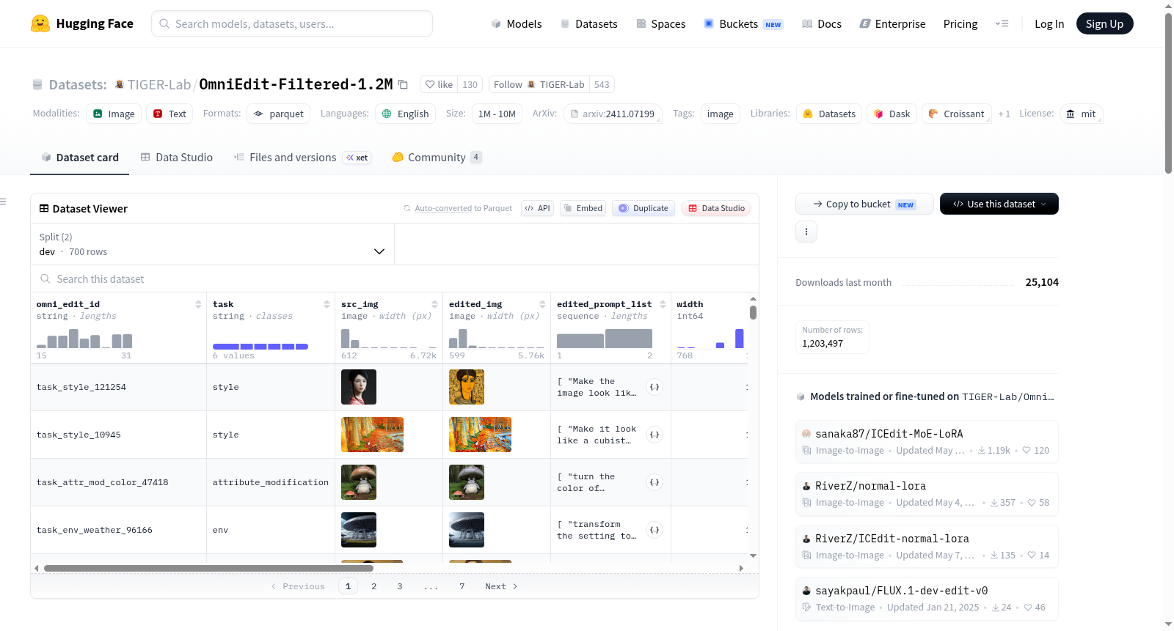Sort by src_img column

pos(434,304)
